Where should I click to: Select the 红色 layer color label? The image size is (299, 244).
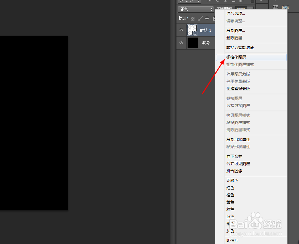click(230, 188)
